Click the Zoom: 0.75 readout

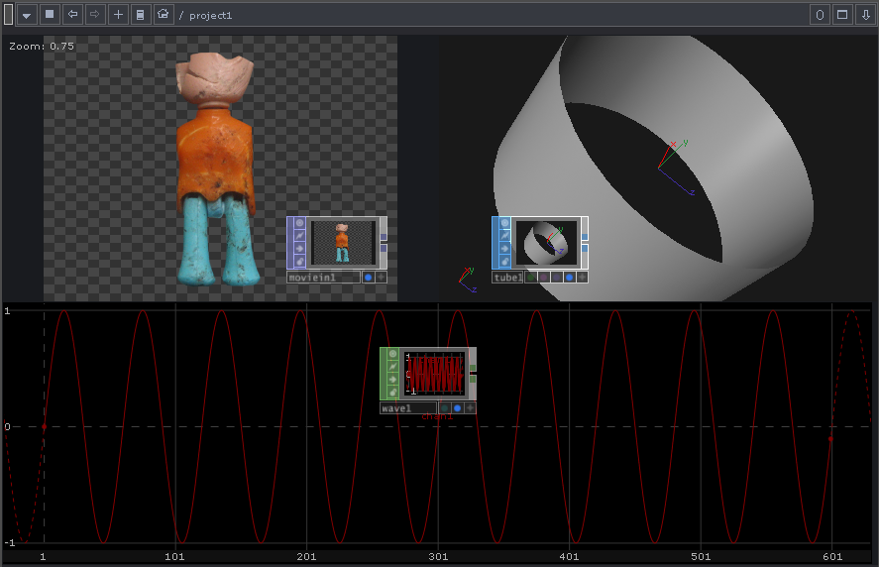point(42,46)
